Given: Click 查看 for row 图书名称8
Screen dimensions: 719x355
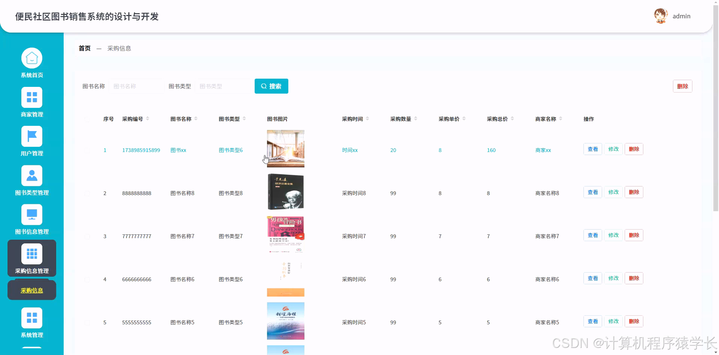Looking at the screenshot, I should [x=593, y=192].
